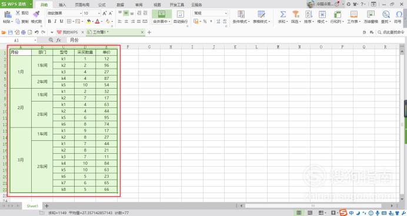This screenshot has height=216, width=407.
Task: Click the Find (查找) magnifier icon
Action: pyautogui.click(x=386, y=14)
